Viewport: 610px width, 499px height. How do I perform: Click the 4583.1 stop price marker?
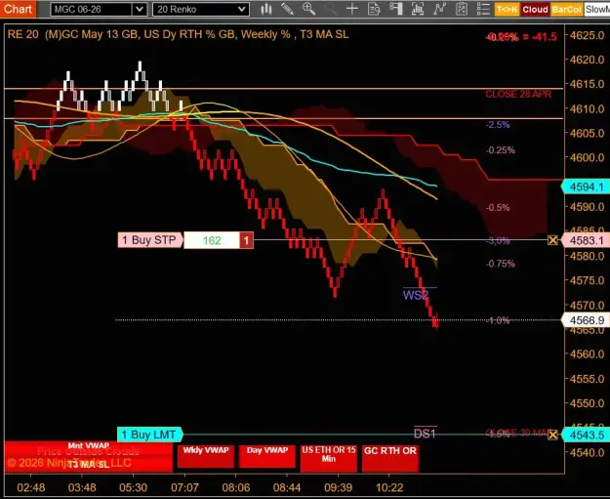pyautogui.click(x=587, y=240)
